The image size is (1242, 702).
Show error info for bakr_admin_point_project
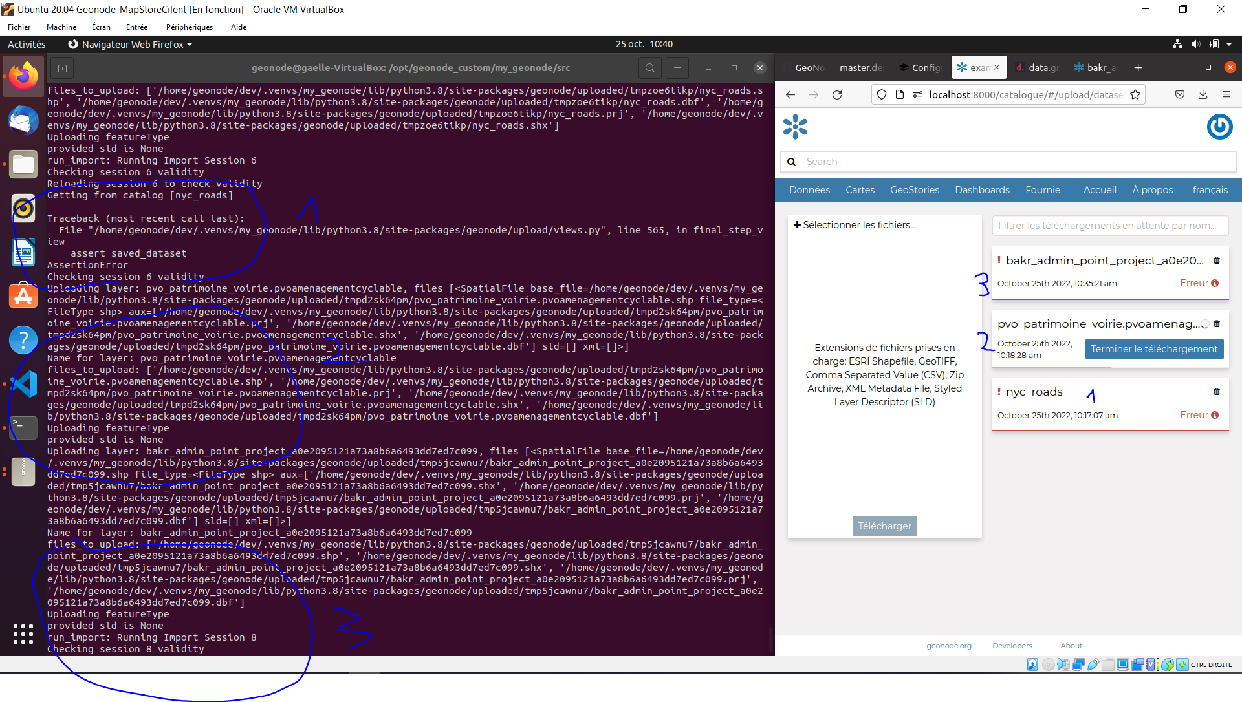[1215, 283]
